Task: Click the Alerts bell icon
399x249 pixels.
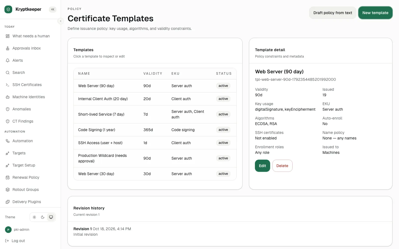Action: click(x=8, y=61)
